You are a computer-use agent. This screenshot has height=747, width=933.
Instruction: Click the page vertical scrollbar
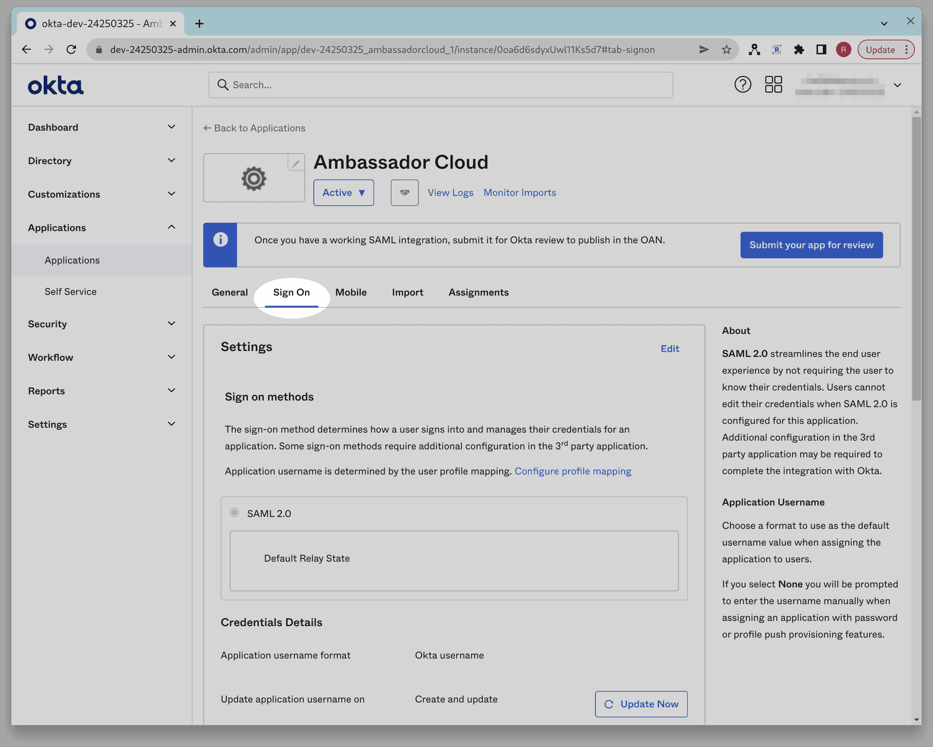pos(917,259)
